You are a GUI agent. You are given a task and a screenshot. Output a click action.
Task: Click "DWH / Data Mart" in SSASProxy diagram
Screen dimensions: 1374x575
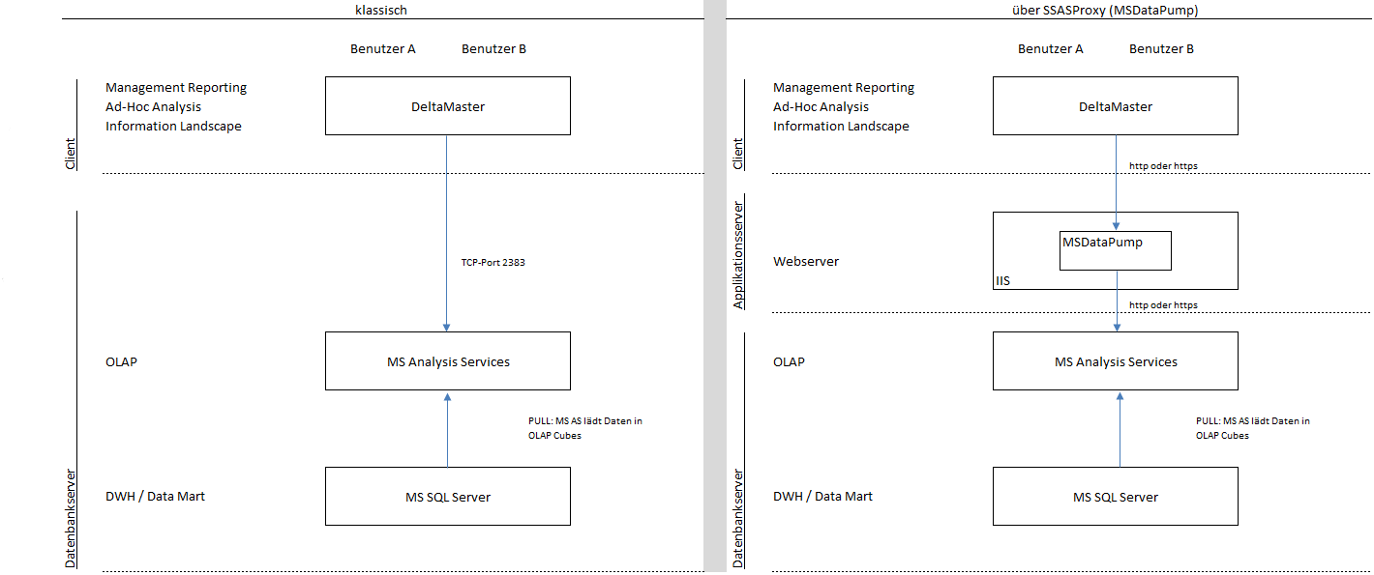(x=822, y=497)
